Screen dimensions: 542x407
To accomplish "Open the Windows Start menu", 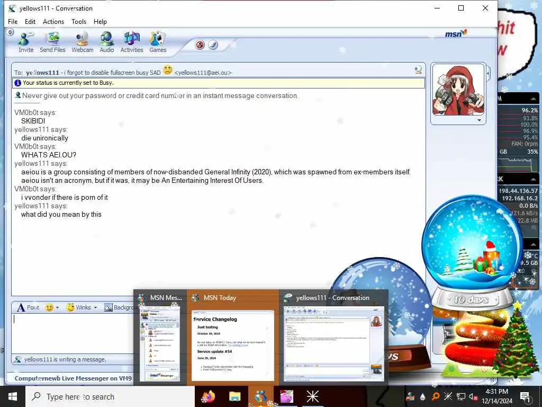I will 13,396.
